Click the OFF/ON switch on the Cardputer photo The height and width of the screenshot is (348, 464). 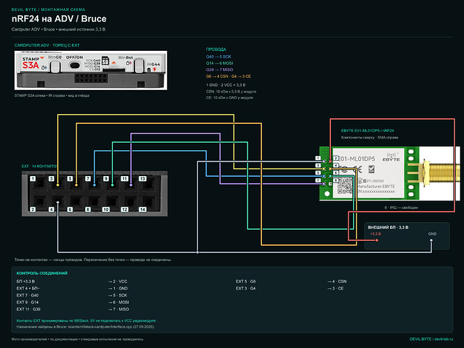75,65
